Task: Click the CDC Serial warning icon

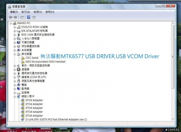Action: tap(23, 58)
